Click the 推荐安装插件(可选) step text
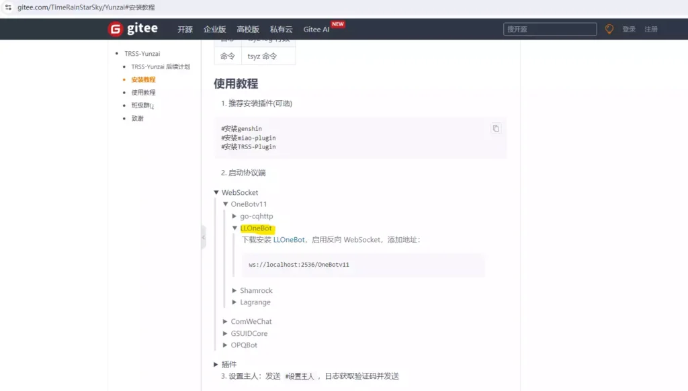The width and height of the screenshot is (688, 391). 260,103
